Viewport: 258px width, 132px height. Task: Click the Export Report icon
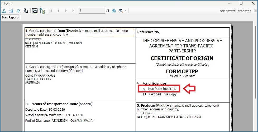click(x=4, y=11)
